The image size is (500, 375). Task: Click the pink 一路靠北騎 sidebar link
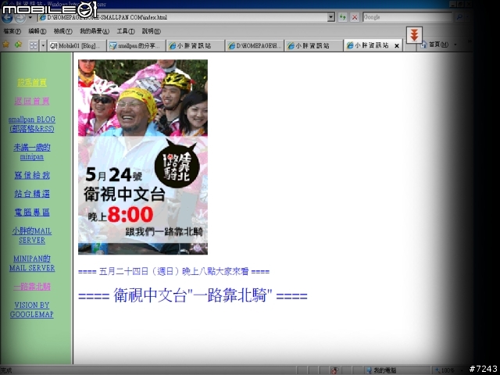pos(32,287)
